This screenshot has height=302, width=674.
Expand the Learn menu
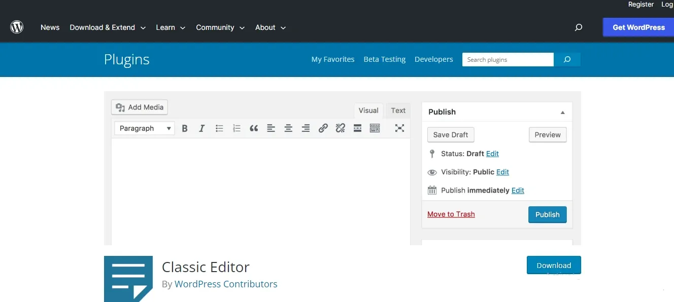click(171, 27)
